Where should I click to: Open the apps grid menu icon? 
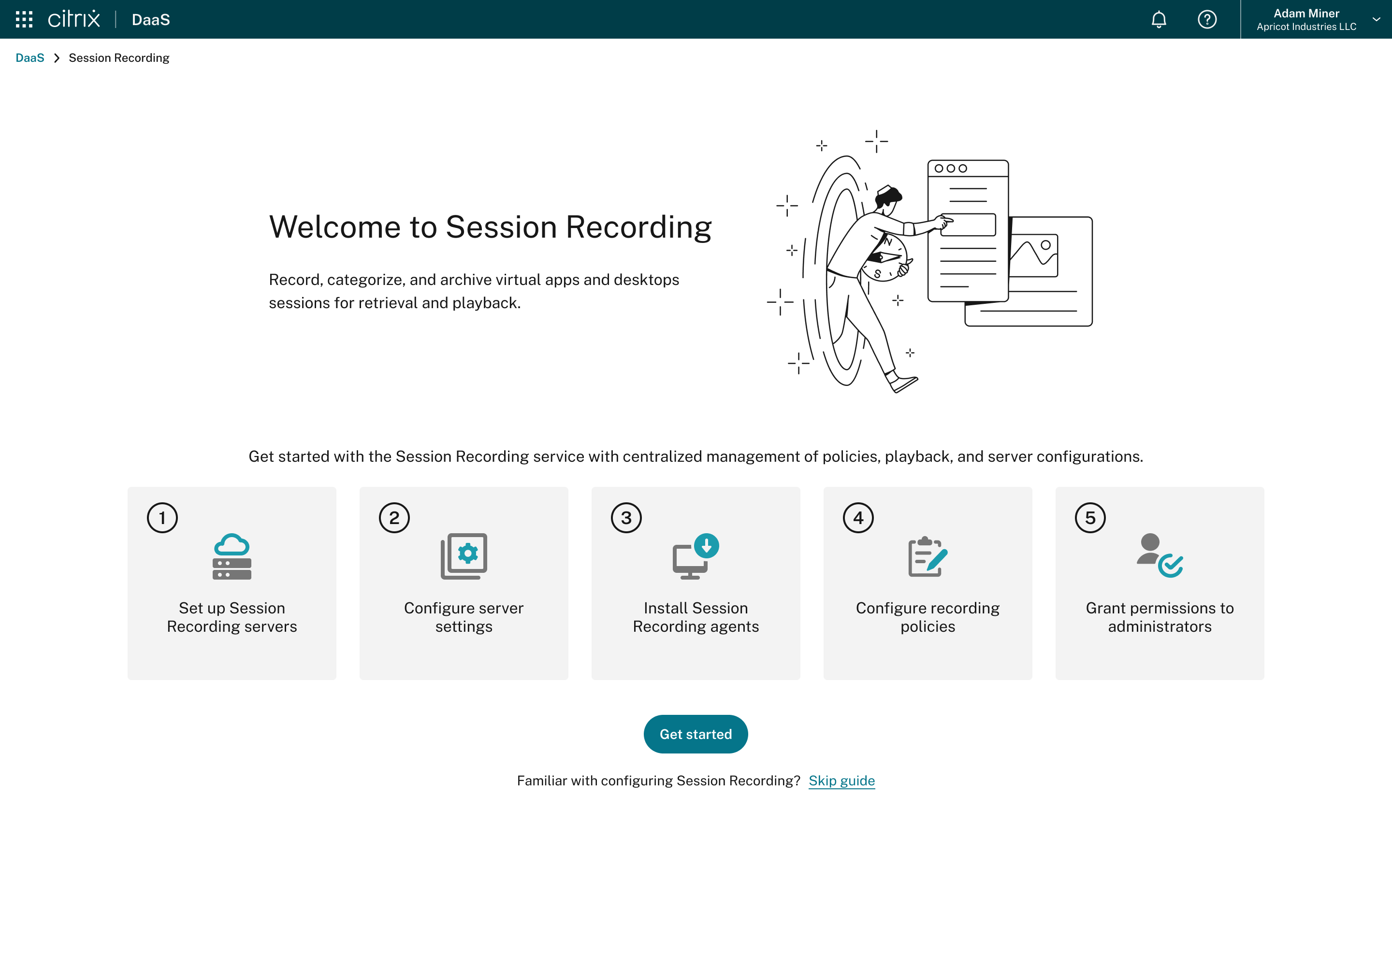[24, 19]
